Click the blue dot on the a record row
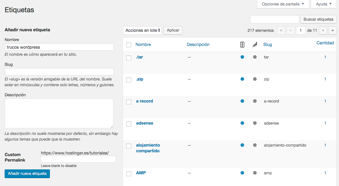This screenshot has width=339, height=186. [x=242, y=101]
